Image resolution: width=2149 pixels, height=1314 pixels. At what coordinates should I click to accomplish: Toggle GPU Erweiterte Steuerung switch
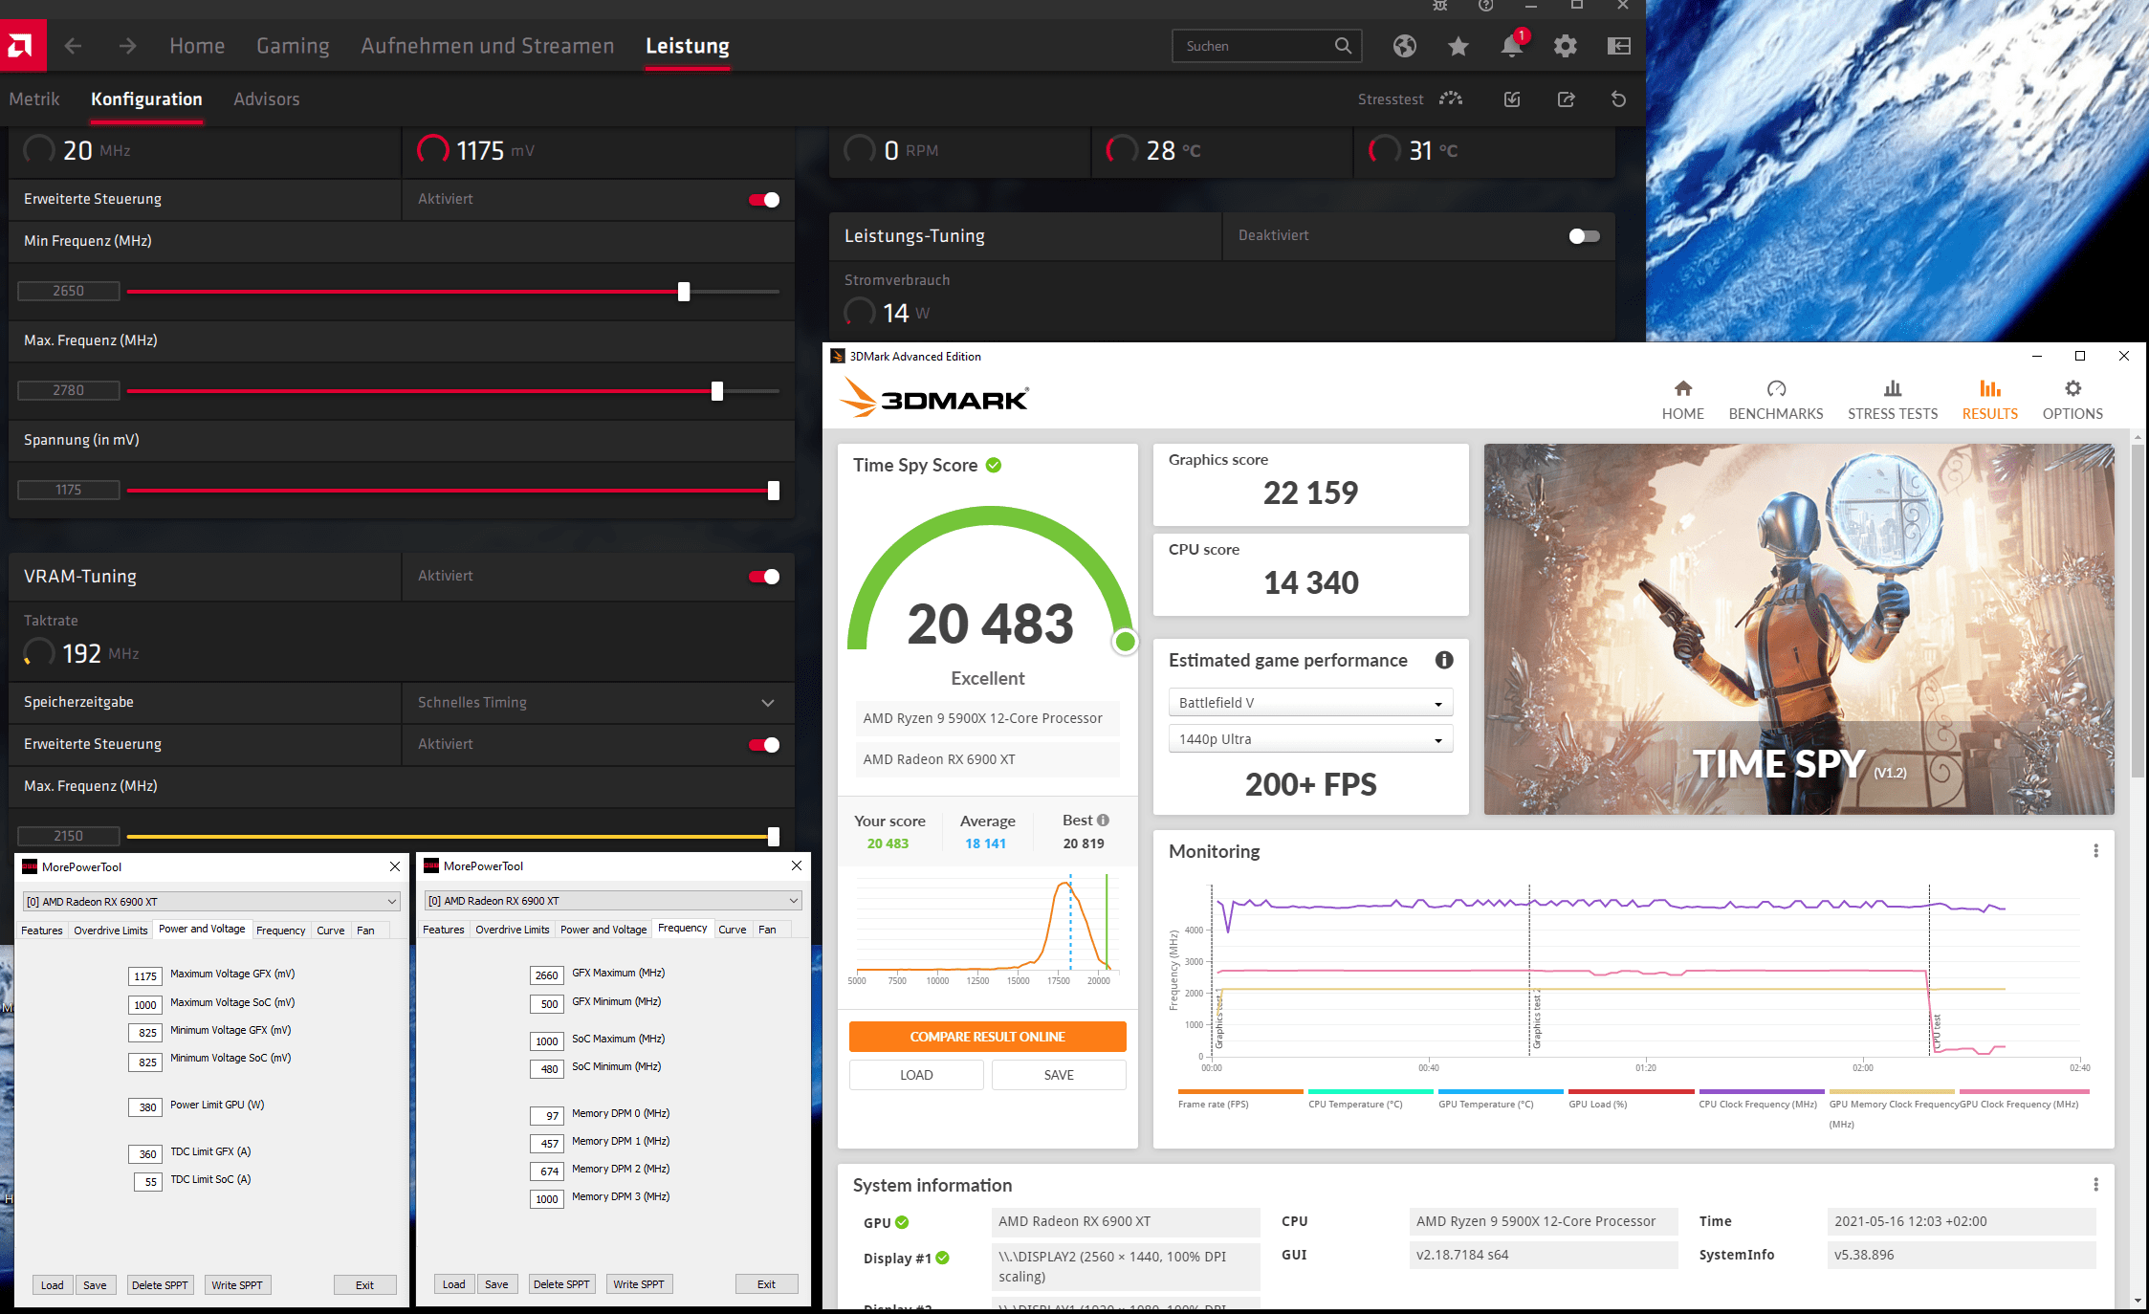click(x=764, y=199)
